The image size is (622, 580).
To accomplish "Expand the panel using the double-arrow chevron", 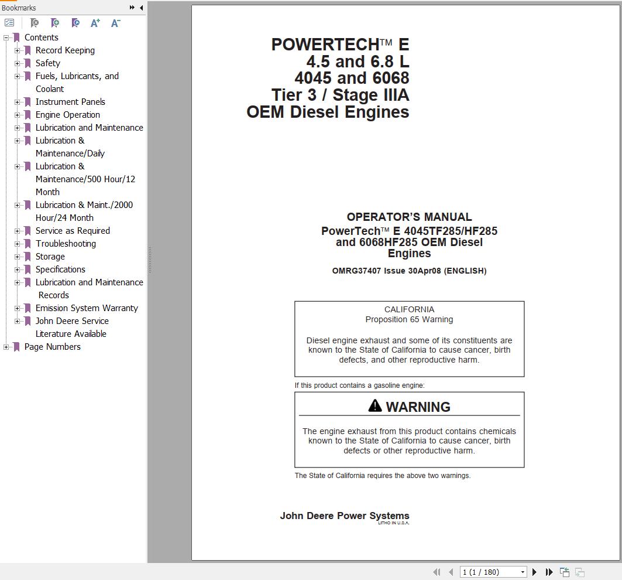I will pyautogui.click(x=132, y=8).
